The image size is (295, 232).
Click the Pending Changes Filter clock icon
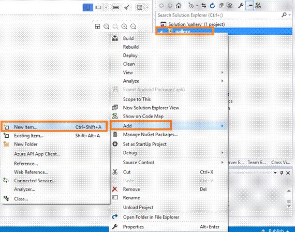click(x=191, y=6)
